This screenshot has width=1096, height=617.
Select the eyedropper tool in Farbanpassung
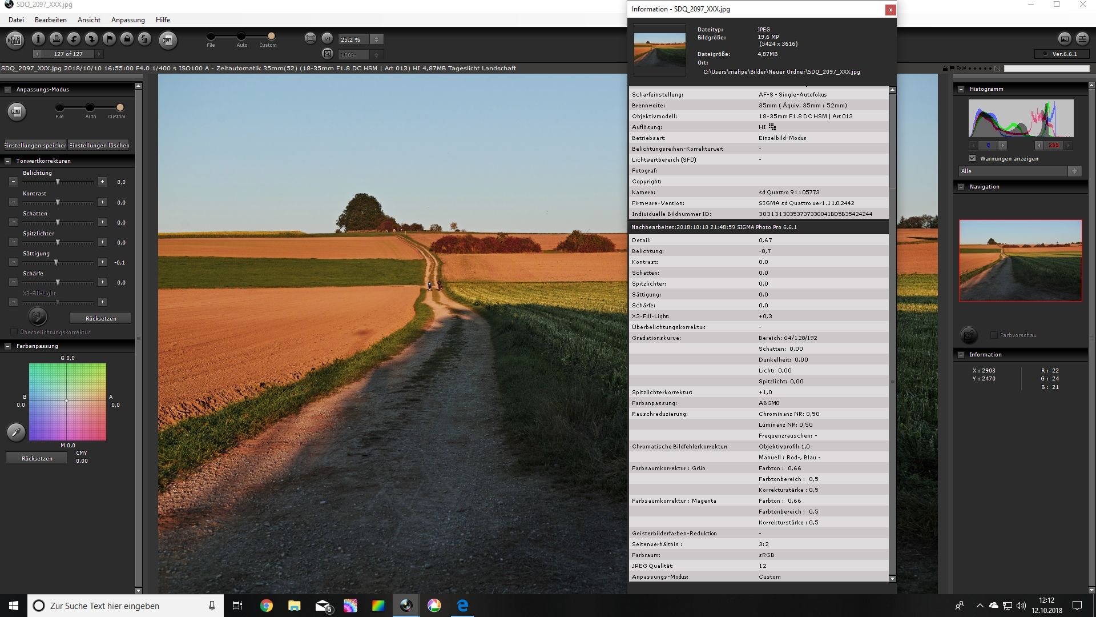pos(16,432)
